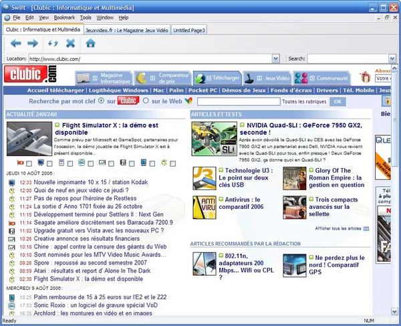Open the File menu

tap(17, 17)
